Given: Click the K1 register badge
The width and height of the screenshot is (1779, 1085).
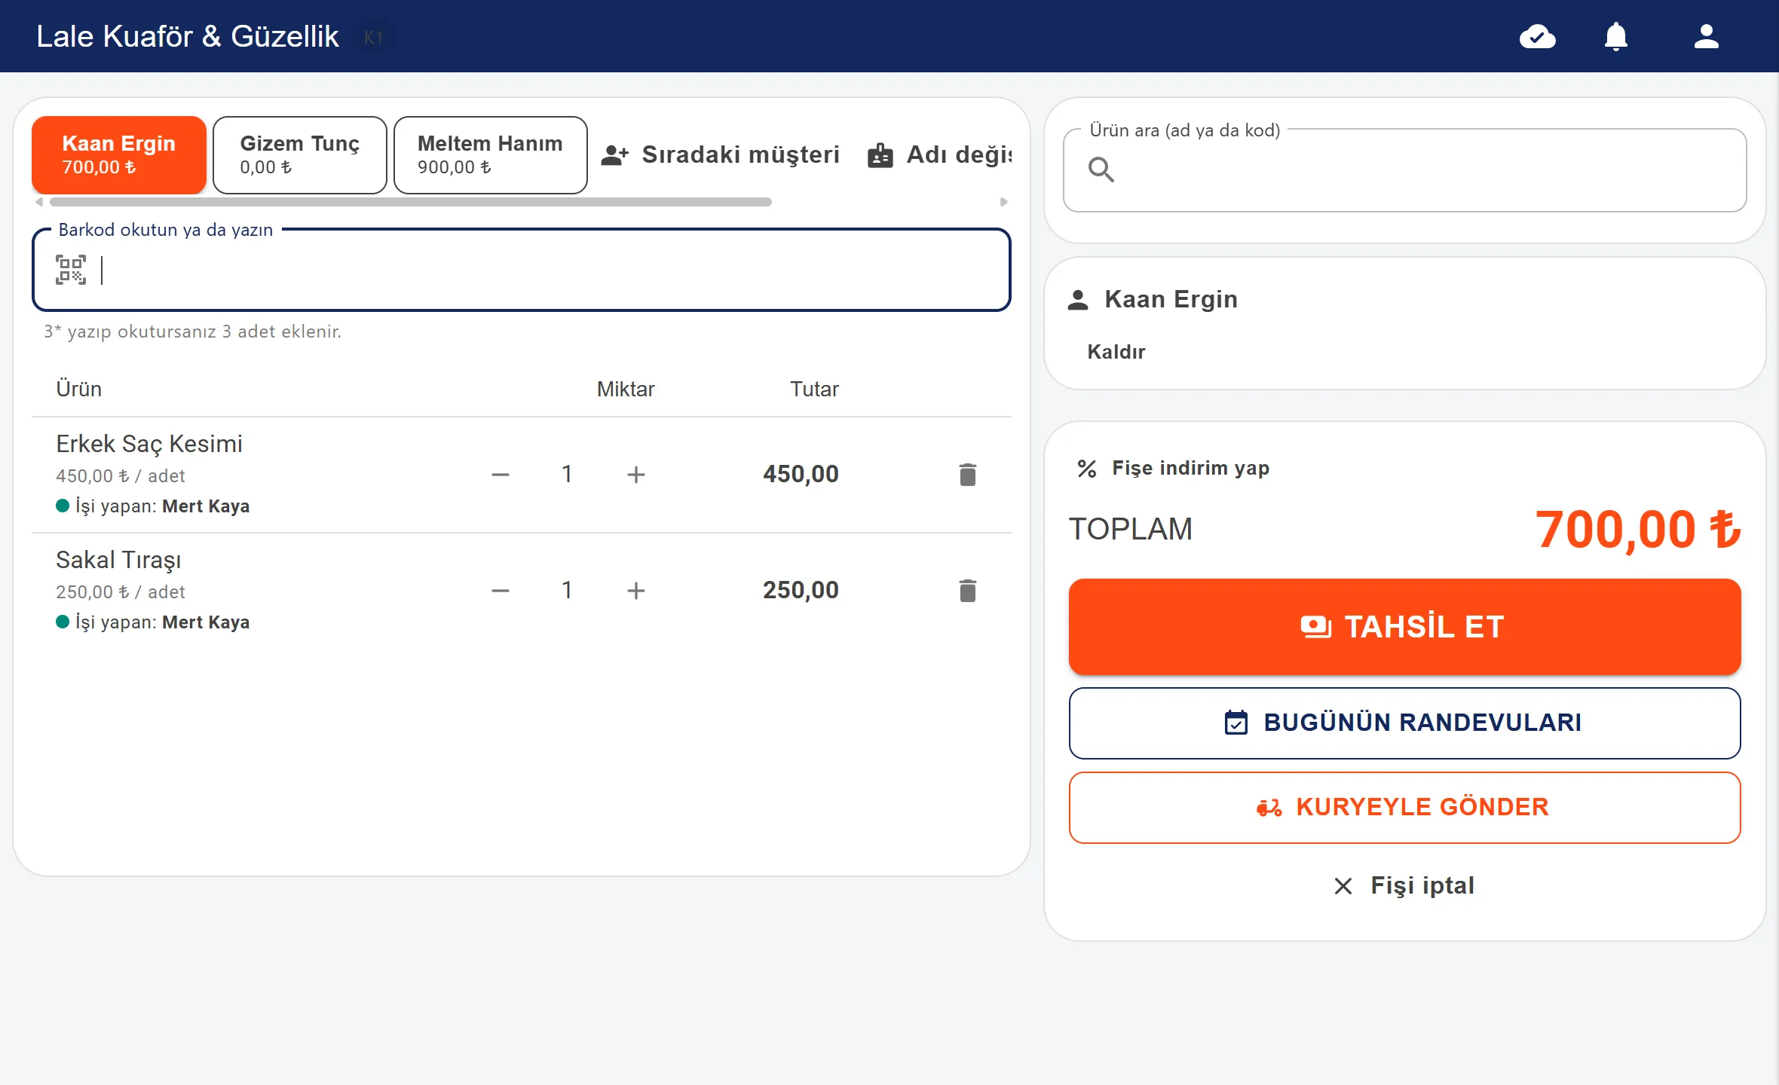Looking at the screenshot, I should click(x=374, y=37).
